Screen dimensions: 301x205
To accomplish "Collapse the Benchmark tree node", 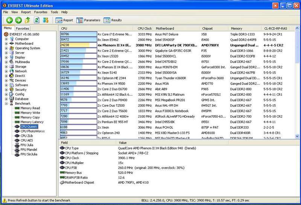I will click(6, 104).
